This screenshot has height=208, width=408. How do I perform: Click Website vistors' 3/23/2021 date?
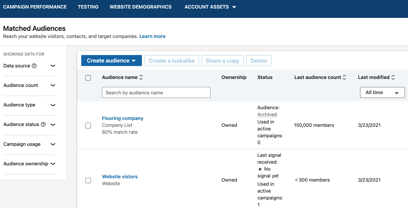tap(369, 180)
